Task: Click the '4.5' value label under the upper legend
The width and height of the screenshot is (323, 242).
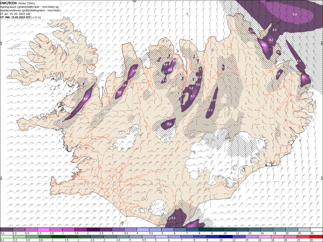Action: [151, 233]
